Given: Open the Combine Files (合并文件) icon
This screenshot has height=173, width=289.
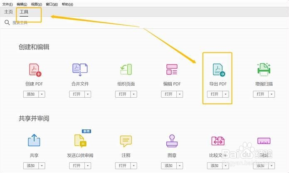Looking at the screenshot, I should point(80,69).
